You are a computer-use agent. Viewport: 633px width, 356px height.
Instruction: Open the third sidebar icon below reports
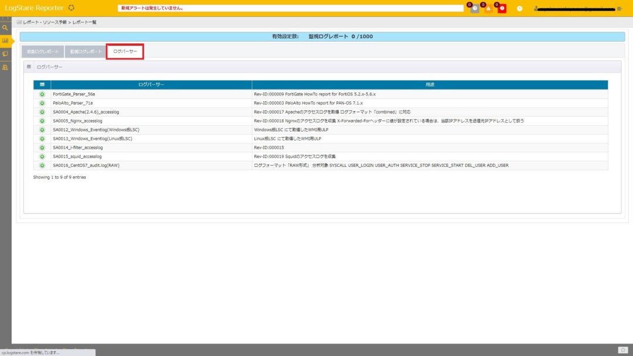(5, 54)
